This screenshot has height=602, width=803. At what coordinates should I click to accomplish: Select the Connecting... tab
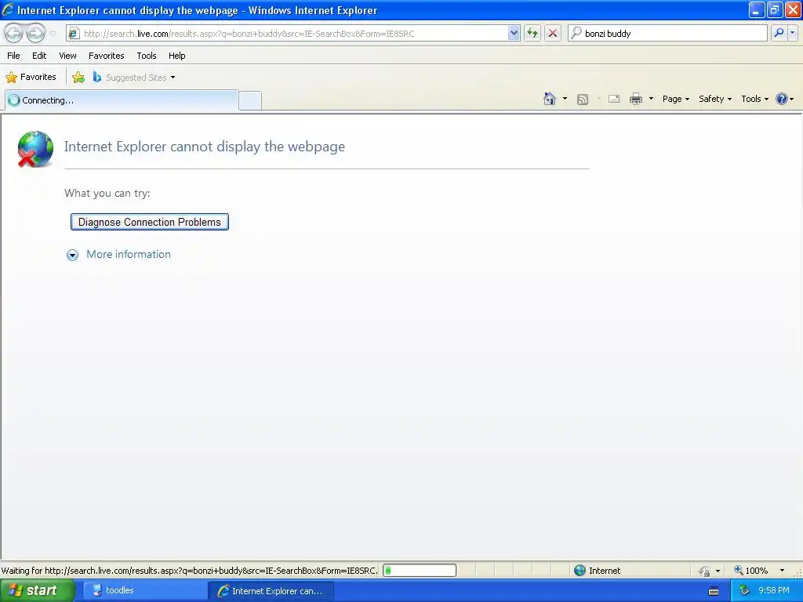122,100
